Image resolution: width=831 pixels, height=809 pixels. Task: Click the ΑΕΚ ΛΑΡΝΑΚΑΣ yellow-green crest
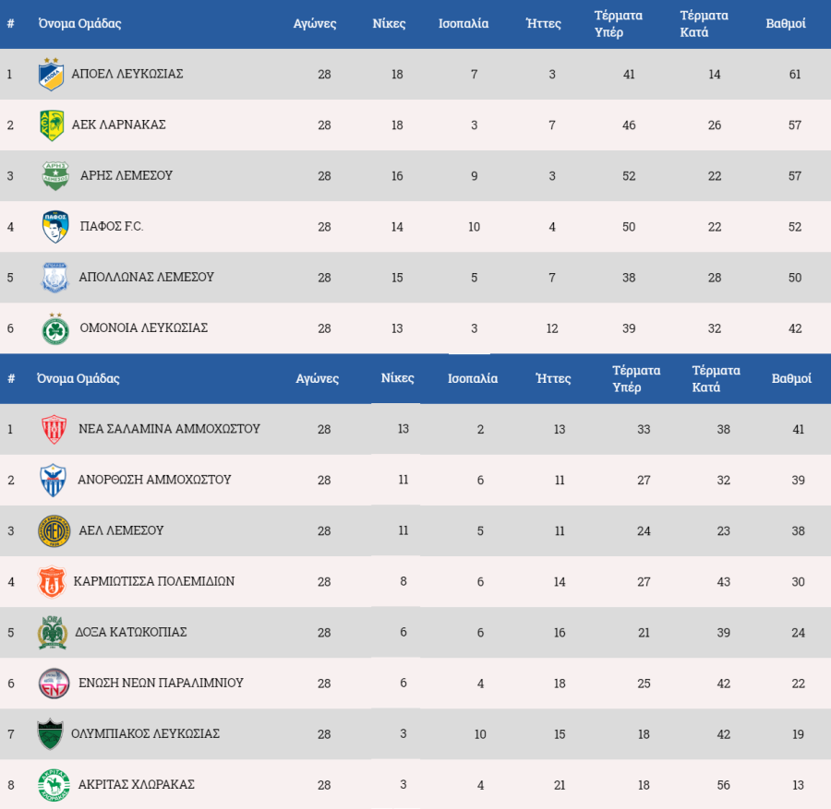tap(52, 125)
